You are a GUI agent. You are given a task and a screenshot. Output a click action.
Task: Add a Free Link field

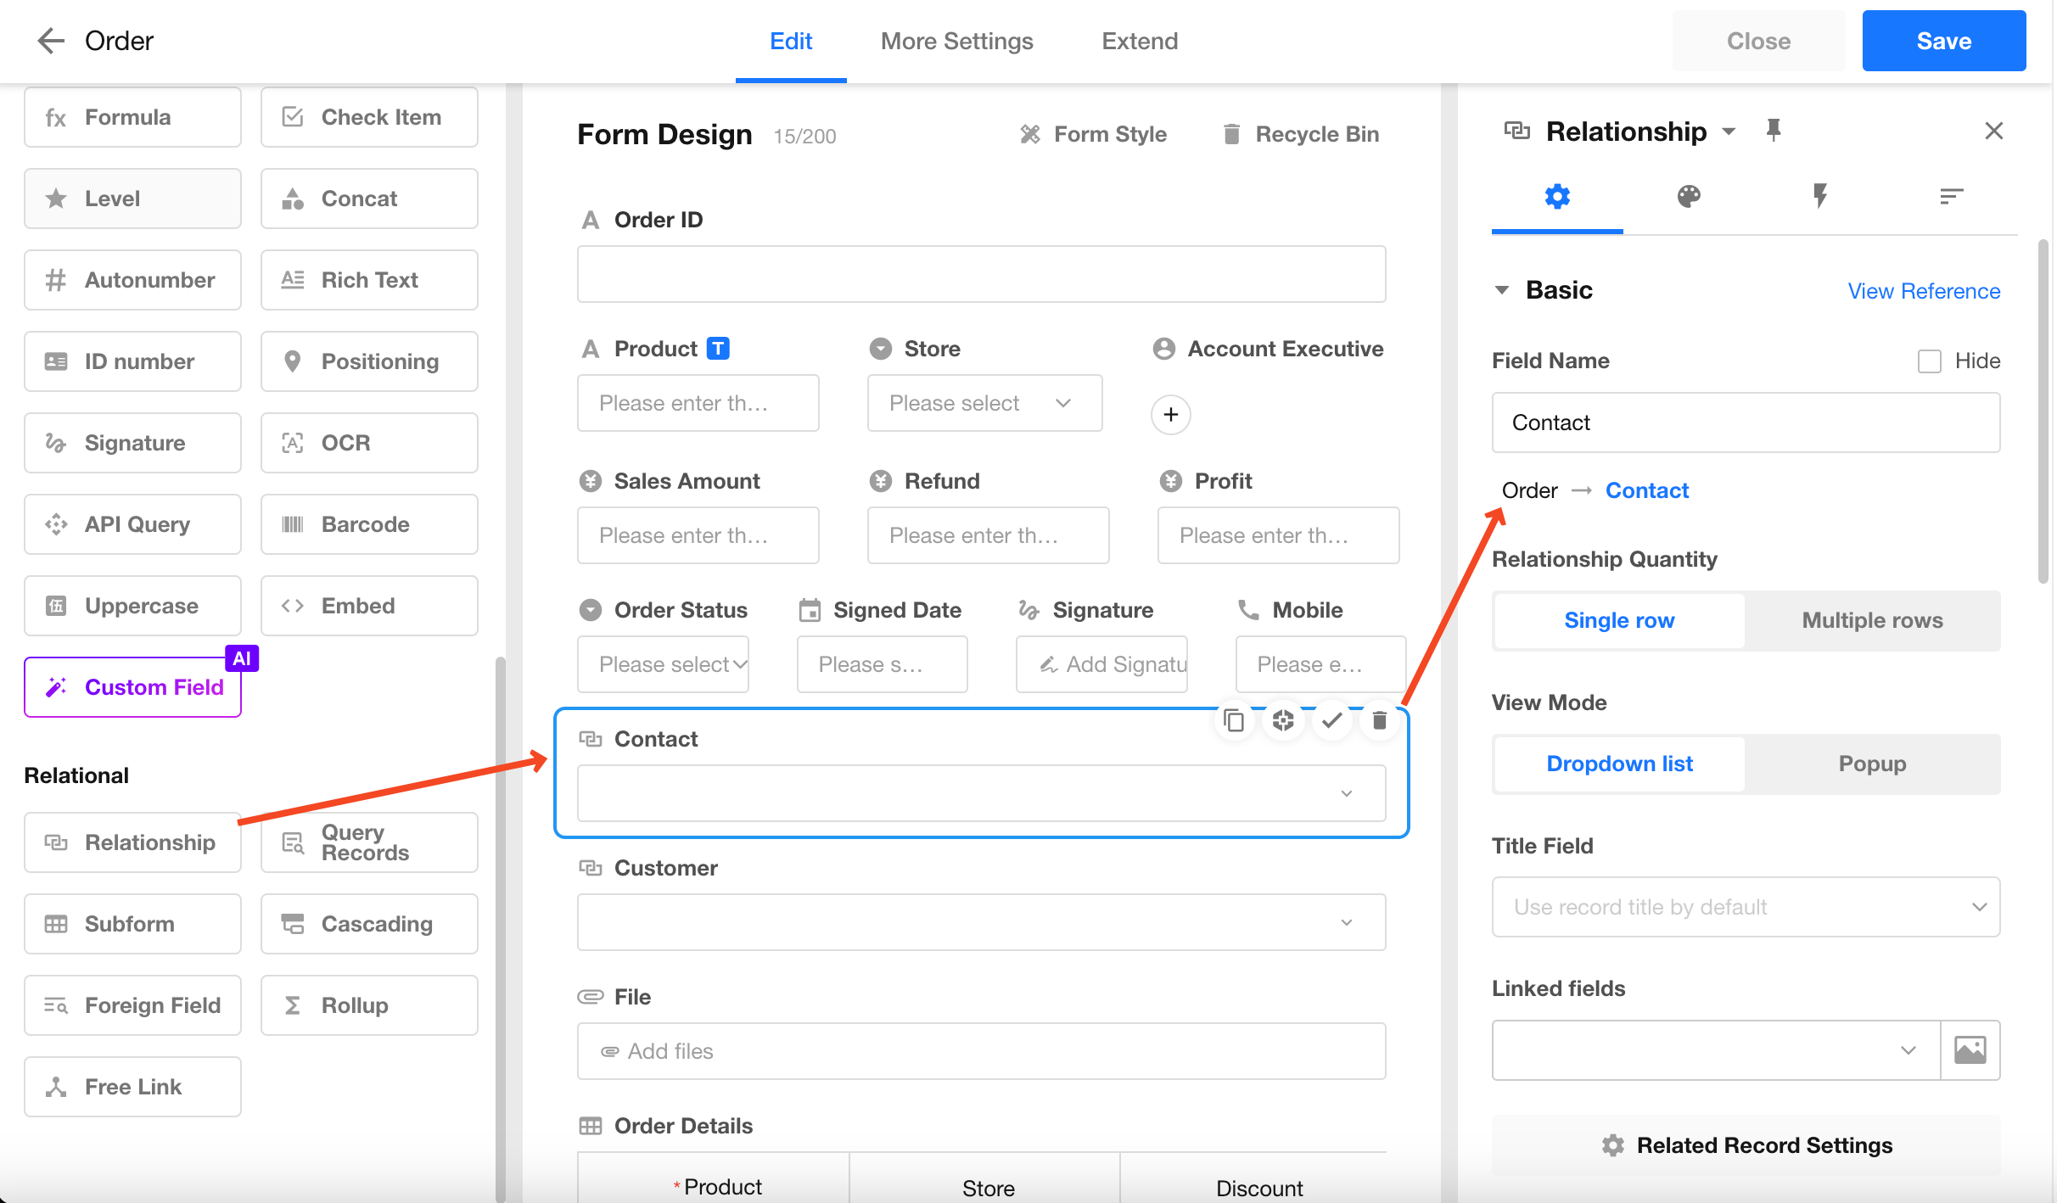[132, 1087]
